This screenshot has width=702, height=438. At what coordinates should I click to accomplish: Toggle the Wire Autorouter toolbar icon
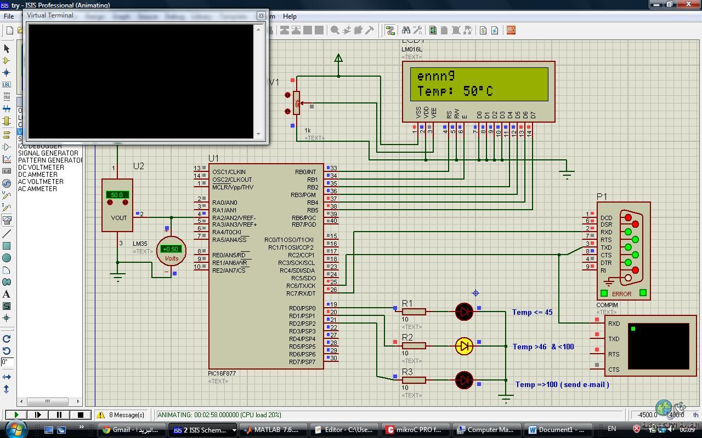pyautogui.click(x=390, y=30)
